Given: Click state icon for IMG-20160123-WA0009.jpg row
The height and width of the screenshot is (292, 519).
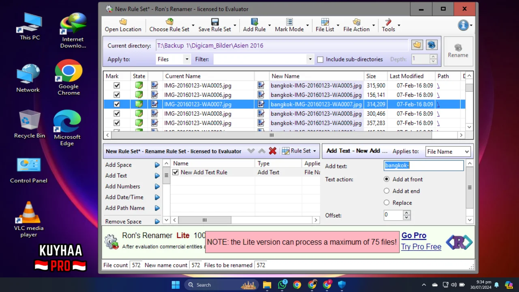Looking at the screenshot, I should (x=139, y=123).
